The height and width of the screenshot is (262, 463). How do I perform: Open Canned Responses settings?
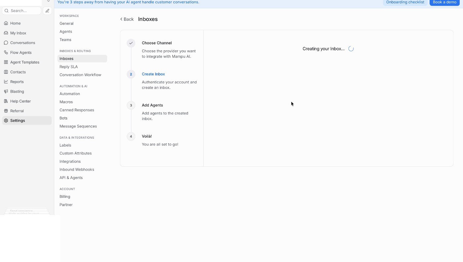[77, 110]
